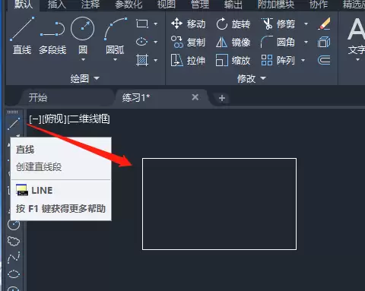This screenshot has width=365, height=291.
Task: Expand the Modify (修改) panel
Action: click(x=252, y=79)
